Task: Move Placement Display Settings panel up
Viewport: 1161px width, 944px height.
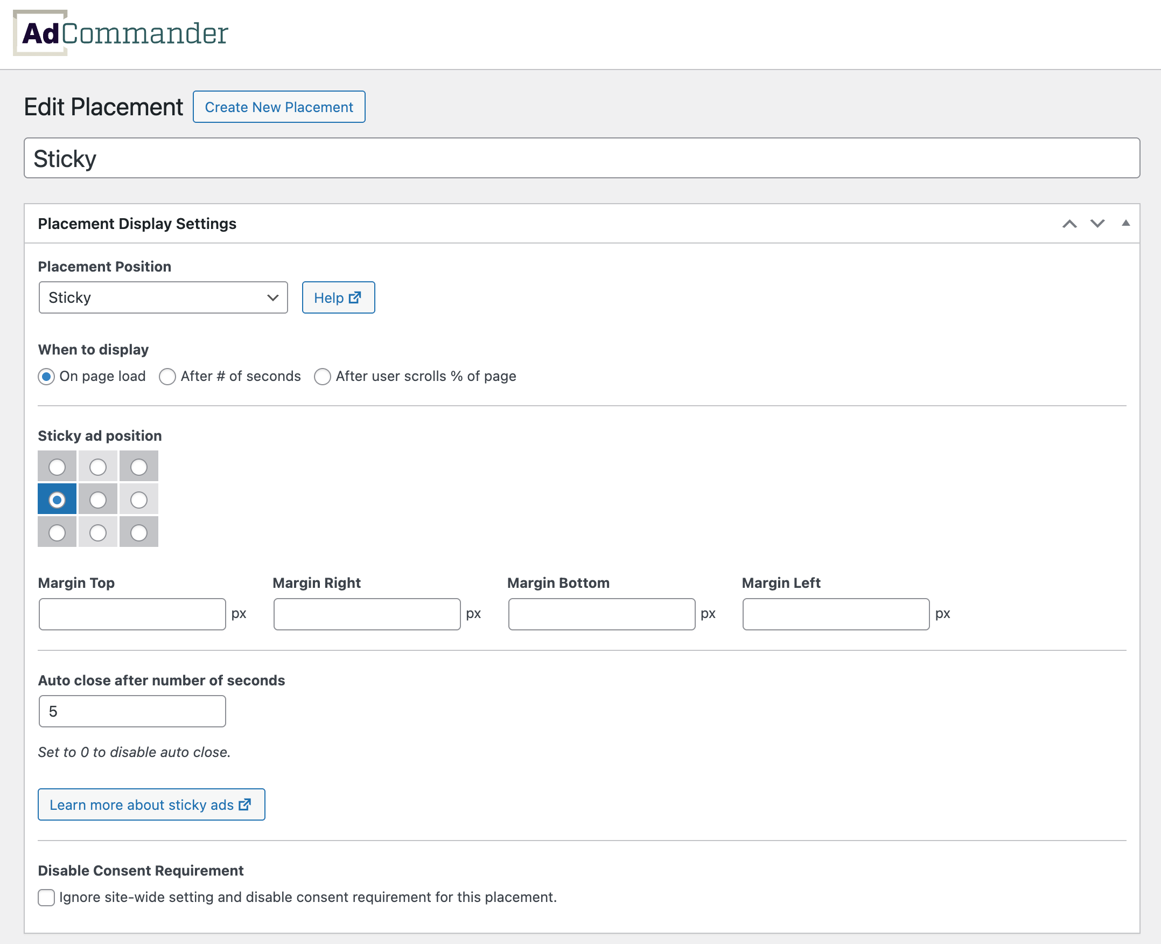Action: [1069, 224]
